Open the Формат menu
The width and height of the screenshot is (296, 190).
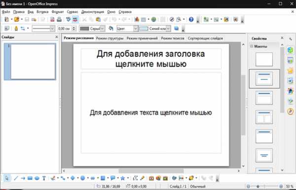point(58,12)
